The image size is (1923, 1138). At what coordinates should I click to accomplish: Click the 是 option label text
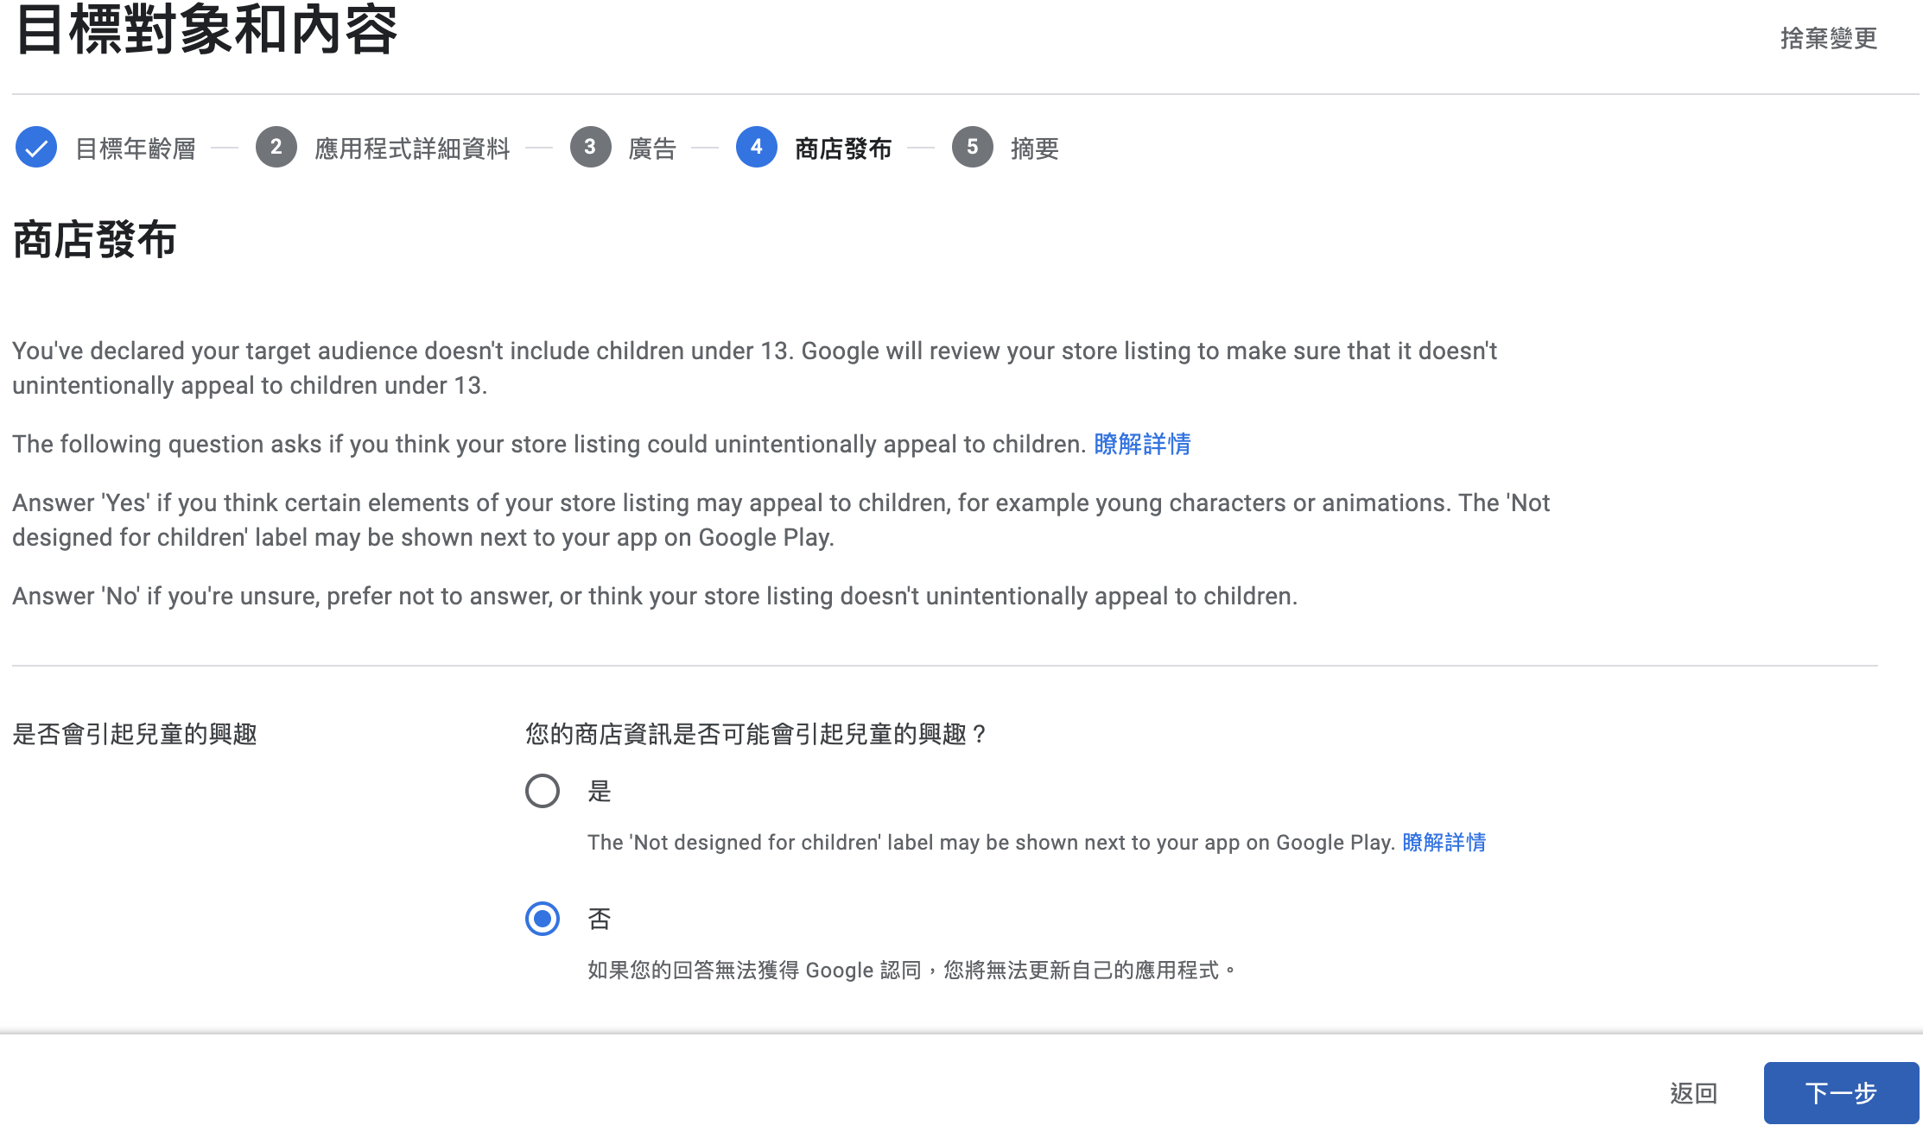click(600, 791)
